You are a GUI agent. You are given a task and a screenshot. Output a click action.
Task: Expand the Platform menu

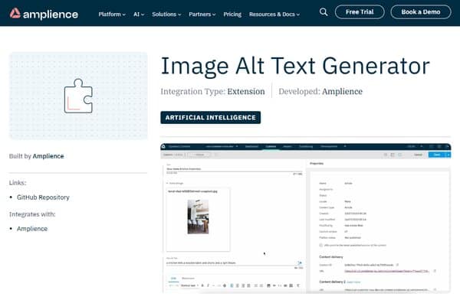click(x=112, y=14)
